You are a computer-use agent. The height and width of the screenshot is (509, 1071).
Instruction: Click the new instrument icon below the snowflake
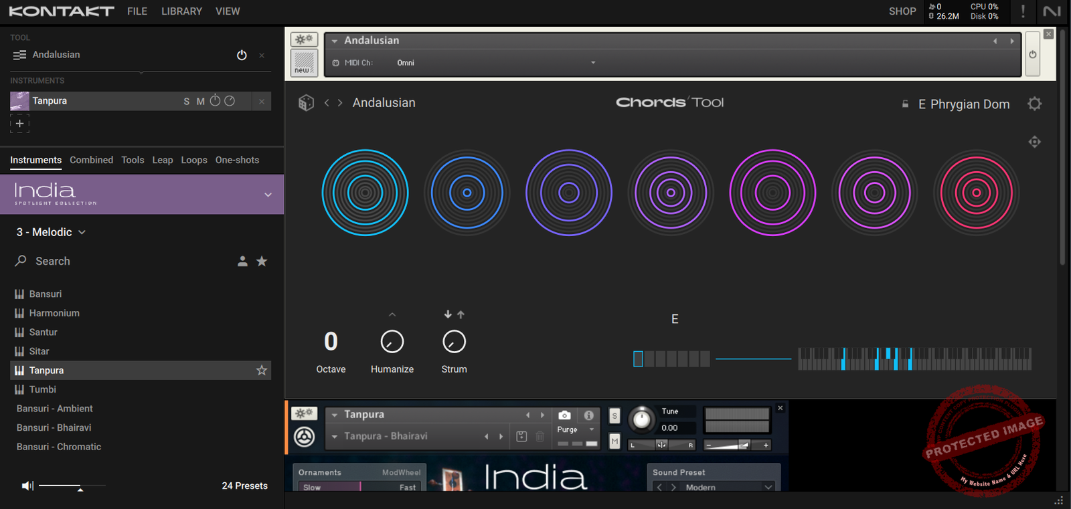point(304,63)
